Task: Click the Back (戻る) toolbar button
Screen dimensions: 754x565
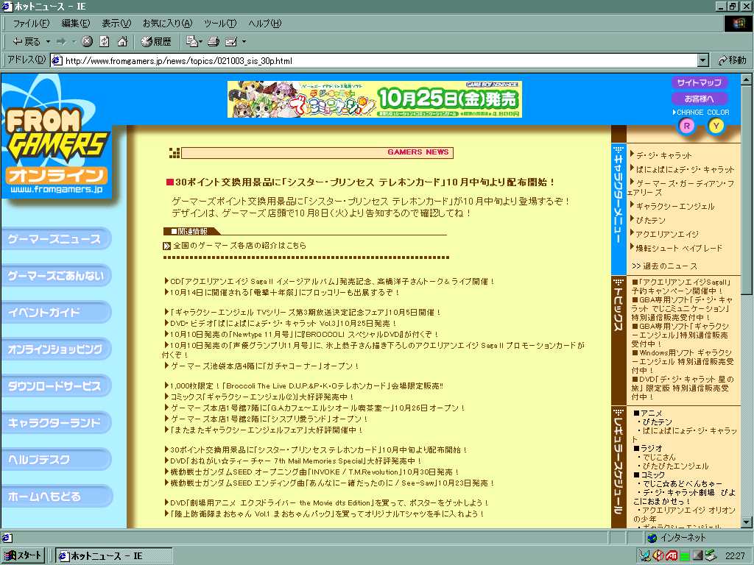Action: pos(27,42)
